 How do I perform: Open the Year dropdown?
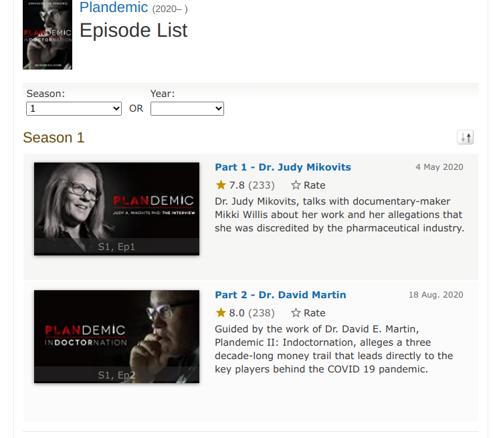pyautogui.click(x=187, y=109)
